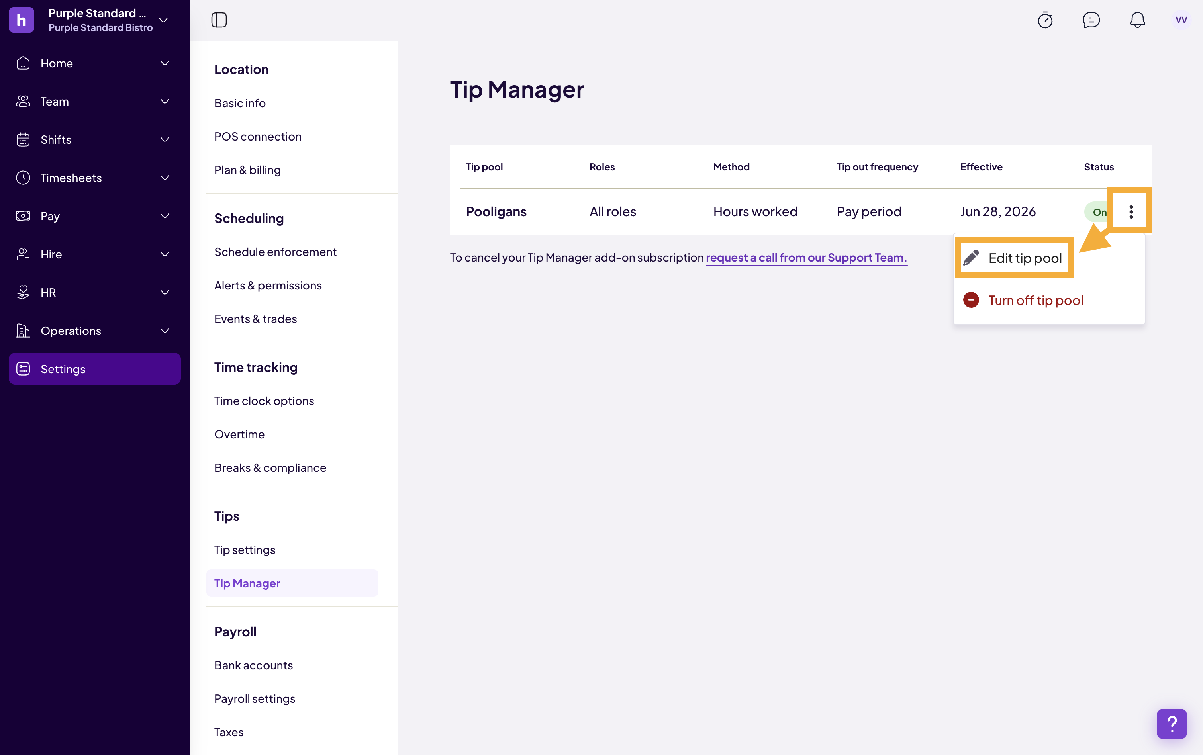
Task: Expand the Shifts menu chevron
Action: [x=165, y=139]
